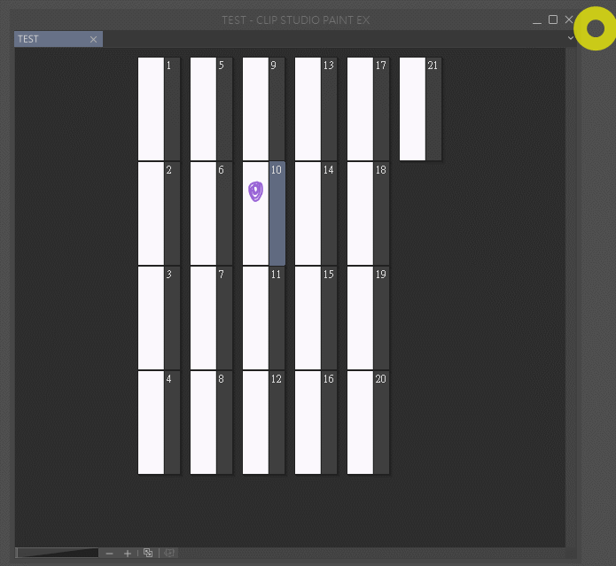This screenshot has width=616, height=566.
Task: Maximize the Clip Studio Paint window
Action: tap(553, 19)
